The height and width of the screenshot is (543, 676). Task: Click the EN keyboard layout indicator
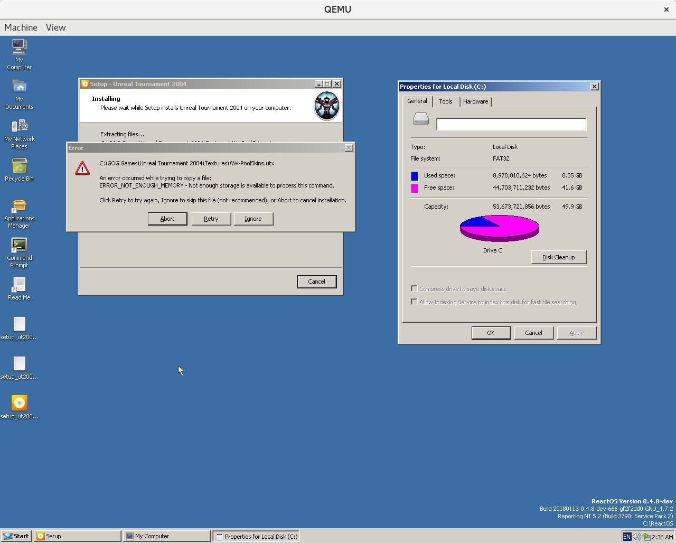click(x=627, y=537)
